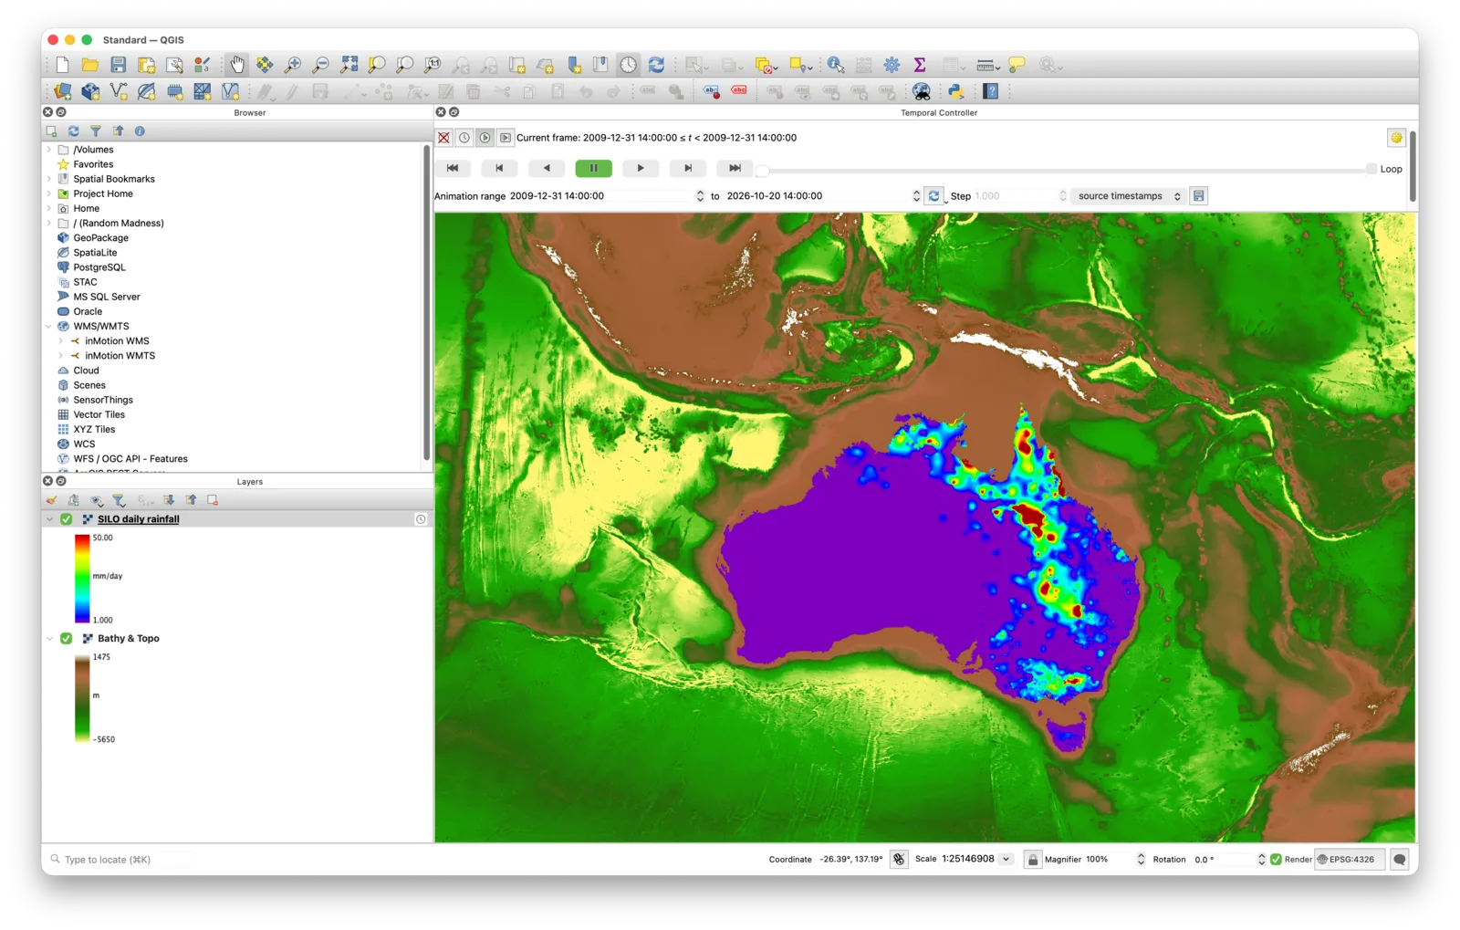Create a new project with the blank page icon
The width and height of the screenshot is (1460, 930).
62,65
